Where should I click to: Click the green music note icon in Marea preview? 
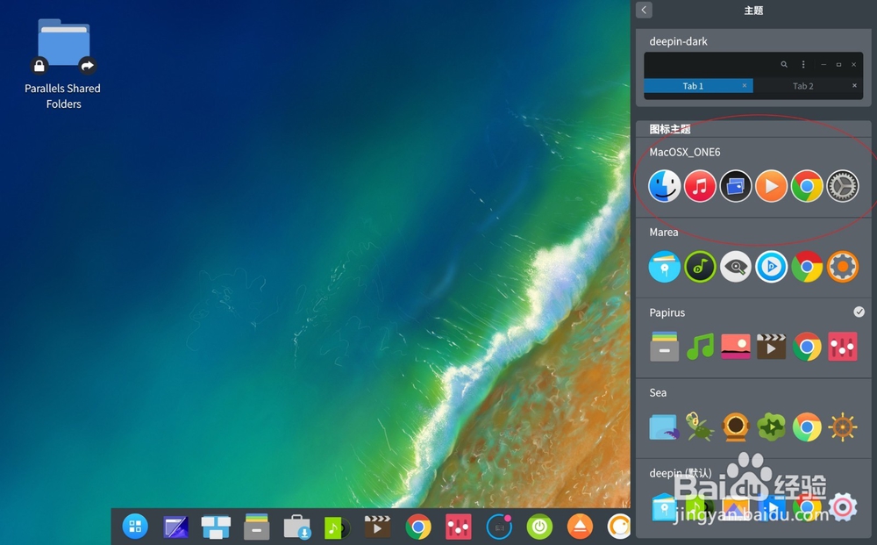pos(700,267)
